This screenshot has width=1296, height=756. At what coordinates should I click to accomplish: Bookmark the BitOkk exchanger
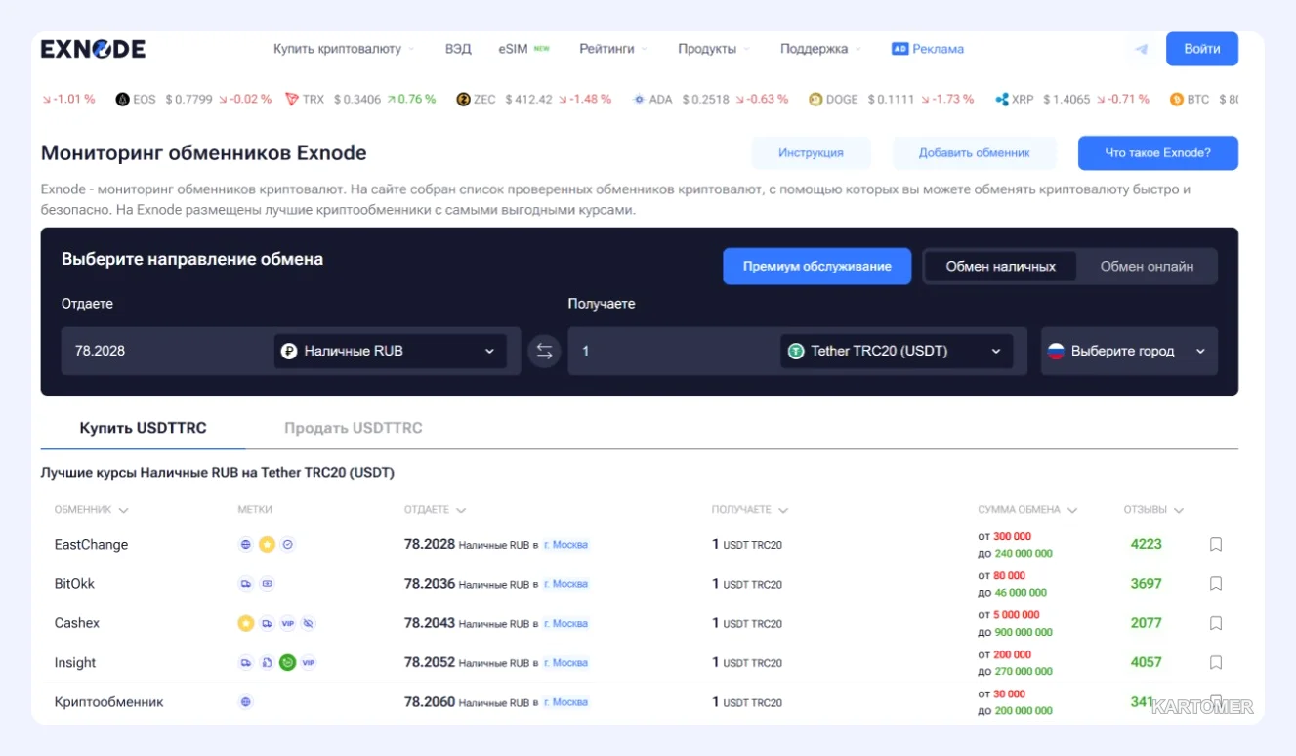pos(1216,584)
